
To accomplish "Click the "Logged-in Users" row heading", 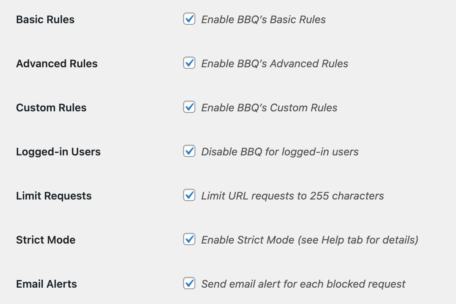I will pyautogui.click(x=58, y=152).
